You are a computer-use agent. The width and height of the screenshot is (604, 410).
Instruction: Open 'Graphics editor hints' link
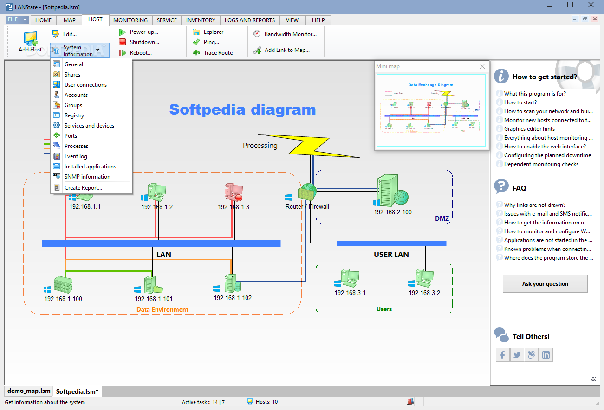pyautogui.click(x=529, y=128)
